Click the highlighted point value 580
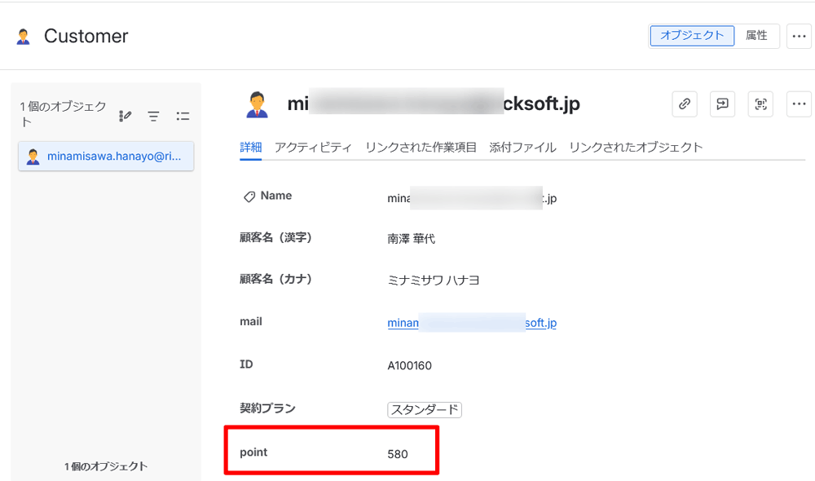Screen dimensions: 815x481 coord(399,454)
